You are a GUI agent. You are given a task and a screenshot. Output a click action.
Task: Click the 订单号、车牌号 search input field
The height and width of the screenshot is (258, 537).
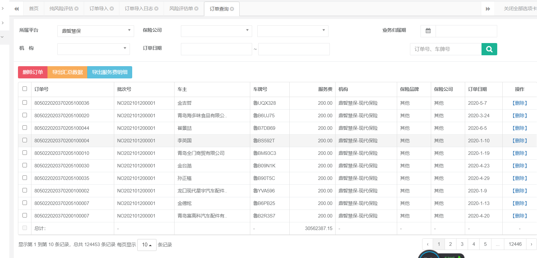(x=445, y=49)
